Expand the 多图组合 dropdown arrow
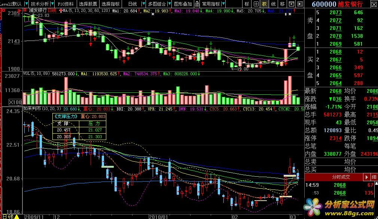Screen dimensions: 378x219 click(169, 4)
